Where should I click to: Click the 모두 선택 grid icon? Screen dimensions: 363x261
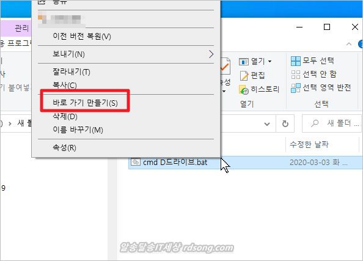point(296,61)
